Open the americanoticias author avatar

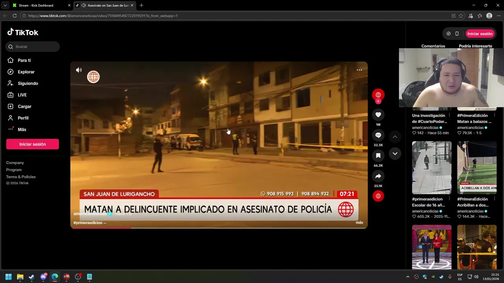tap(378, 95)
